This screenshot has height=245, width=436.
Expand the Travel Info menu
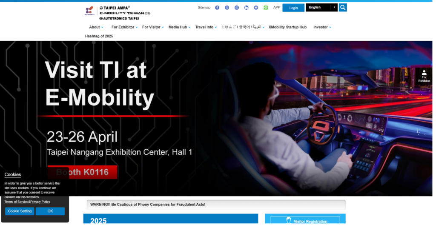(206, 27)
